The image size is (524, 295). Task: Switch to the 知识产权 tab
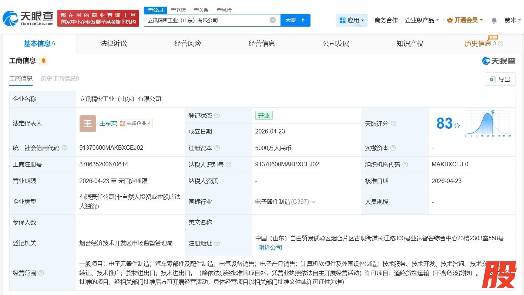(410, 44)
